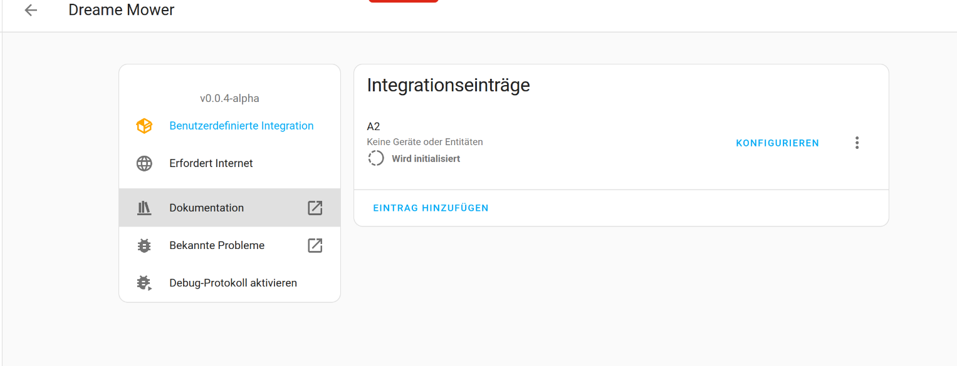Click the books icon next to Dokumentation
957x366 pixels.
tap(144, 208)
